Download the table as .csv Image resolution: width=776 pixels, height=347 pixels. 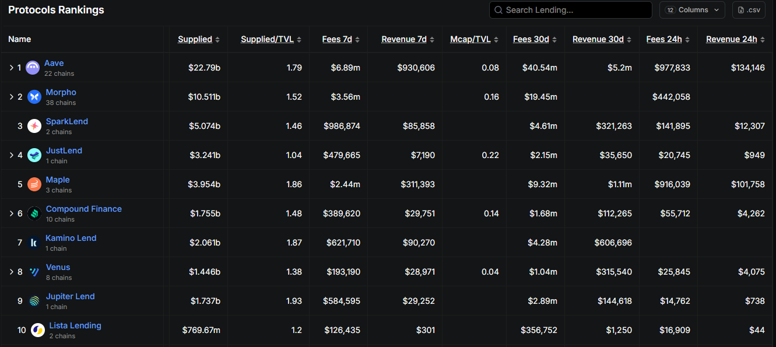click(749, 10)
